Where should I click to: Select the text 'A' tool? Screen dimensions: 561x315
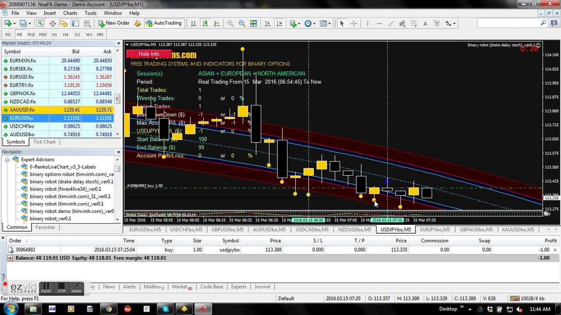[x=425, y=23]
